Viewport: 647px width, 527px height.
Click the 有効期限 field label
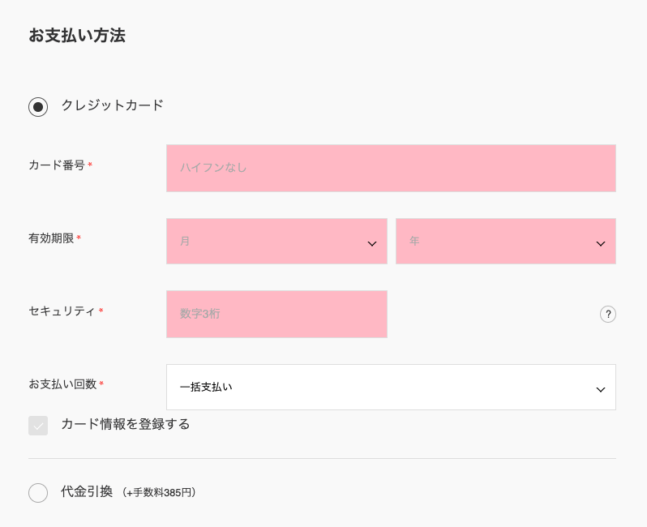coord(51,238)
